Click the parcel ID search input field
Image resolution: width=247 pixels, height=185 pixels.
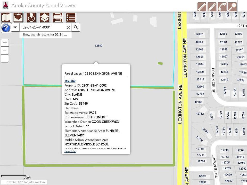point(43,27)
